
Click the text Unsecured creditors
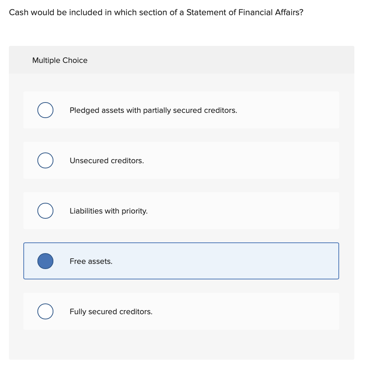tap(107, 161)
